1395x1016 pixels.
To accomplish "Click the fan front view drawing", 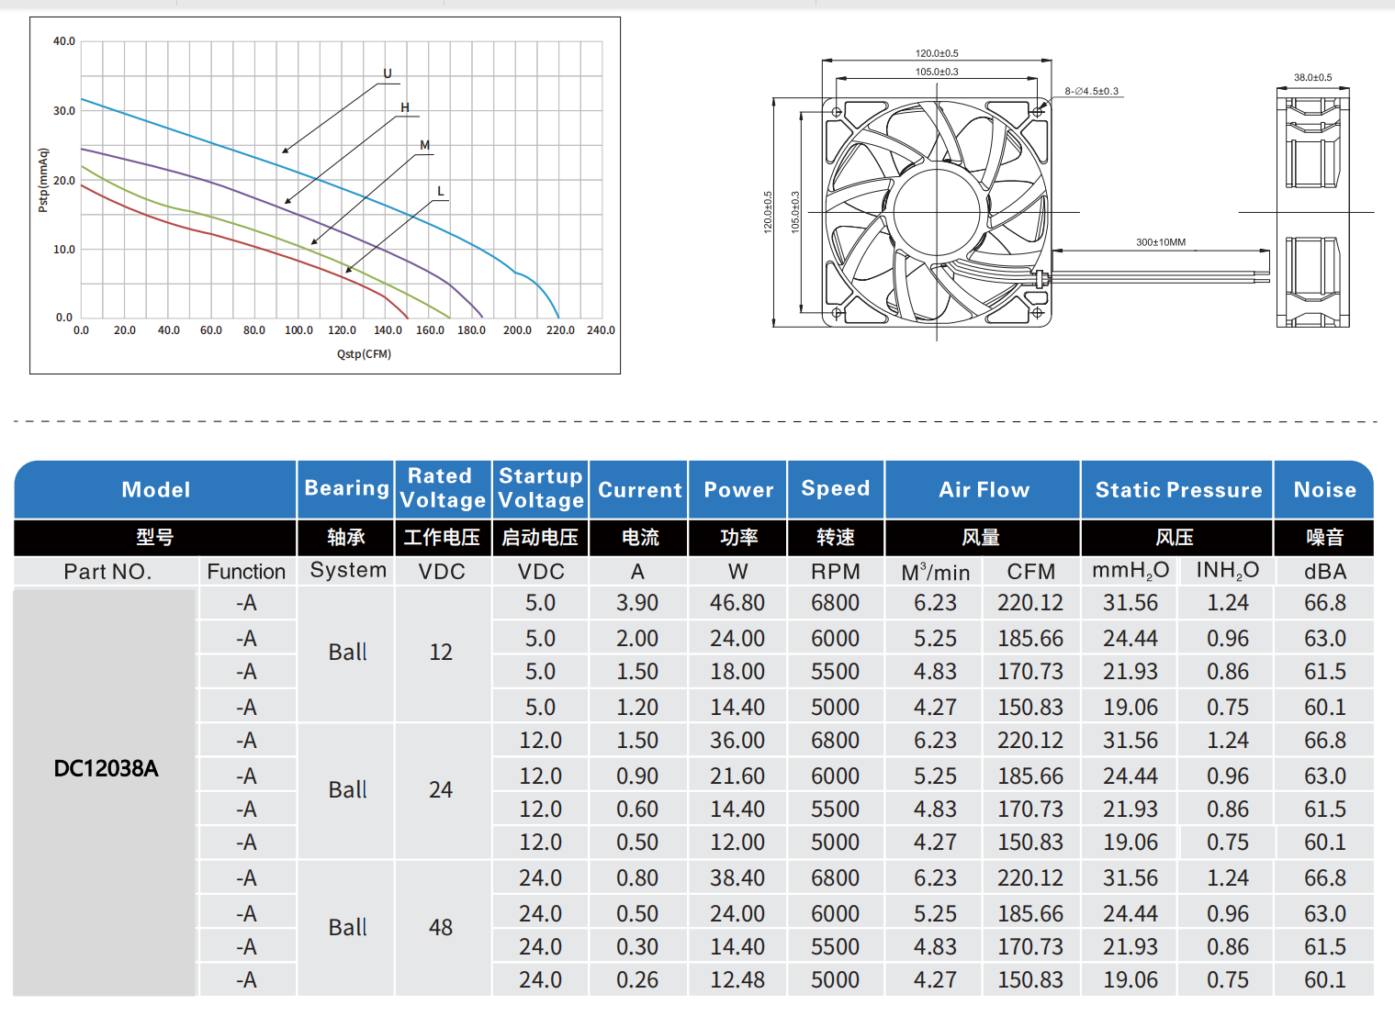I will click(936, 212).
